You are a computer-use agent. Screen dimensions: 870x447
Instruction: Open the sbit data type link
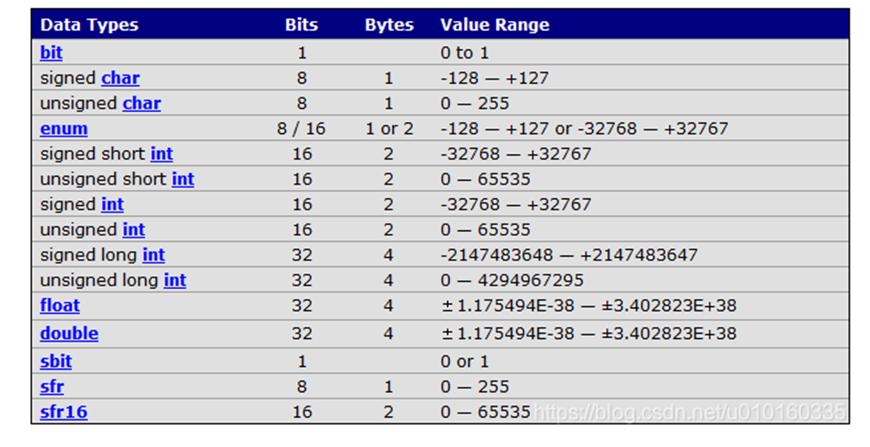click(x=56, y=362)
